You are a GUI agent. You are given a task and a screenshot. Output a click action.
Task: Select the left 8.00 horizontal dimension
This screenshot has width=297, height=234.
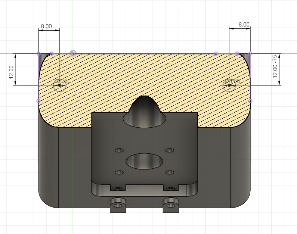[x=46, y=26]
